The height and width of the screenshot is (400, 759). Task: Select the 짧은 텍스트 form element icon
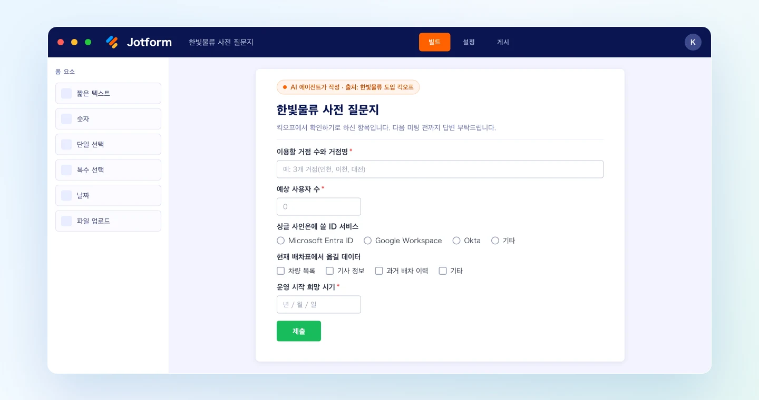pos(66,93)
